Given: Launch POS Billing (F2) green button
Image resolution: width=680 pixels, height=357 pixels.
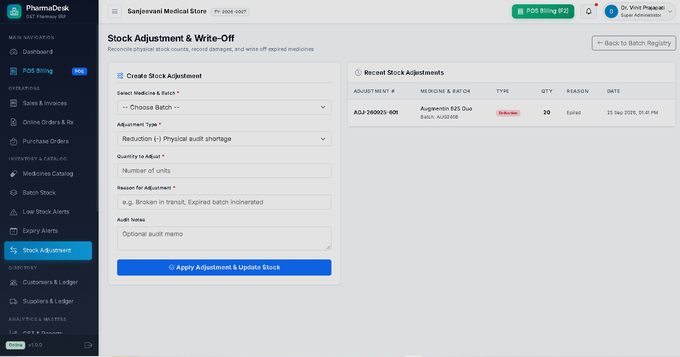Looking at the screenshot, I should click(543, 11).
